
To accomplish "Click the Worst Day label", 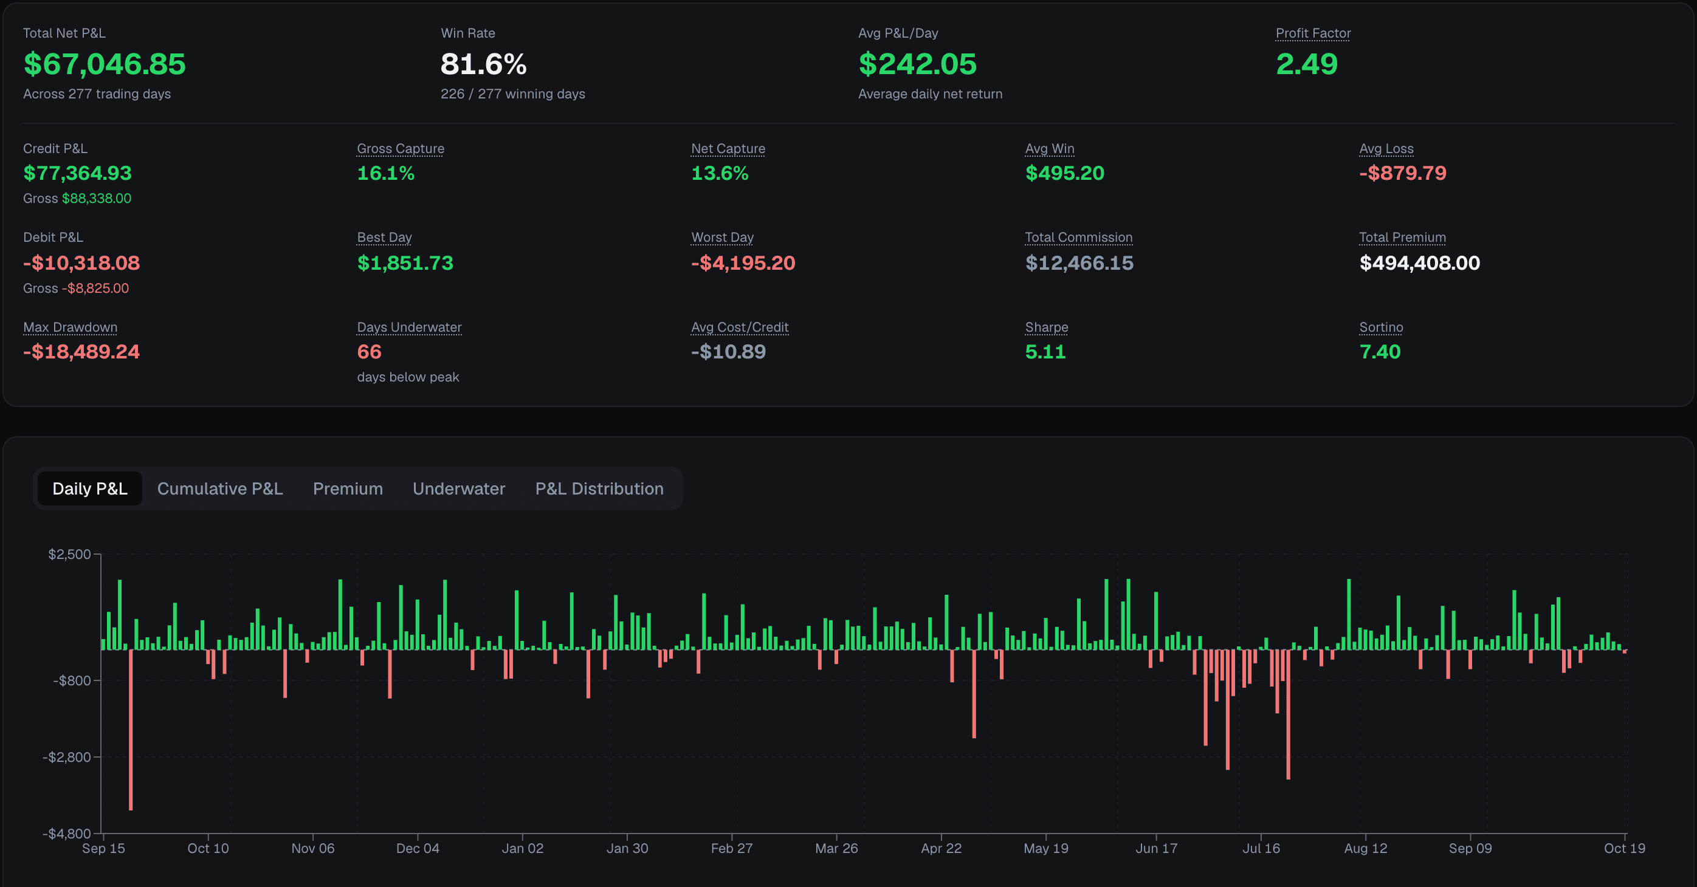I will point(722,237).
